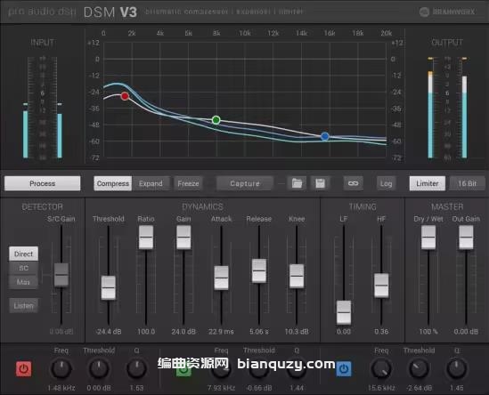This screenshot has height=395, width=489.
Task: Click the Dry / Wet fader handle
Action: [428, 237]
